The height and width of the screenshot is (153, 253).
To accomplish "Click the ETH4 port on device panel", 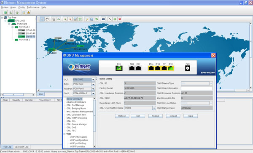I will (151, 68).
